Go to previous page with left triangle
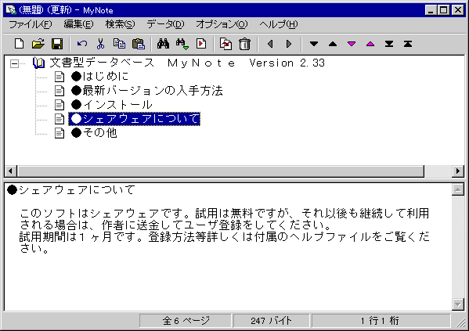 click(270, 44)
